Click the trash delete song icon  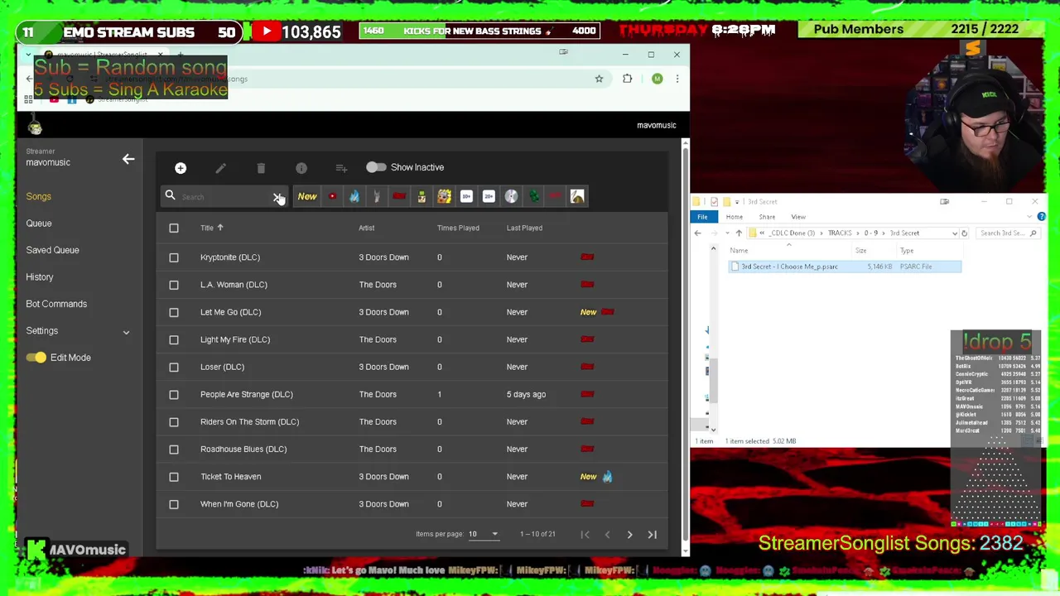261,168
